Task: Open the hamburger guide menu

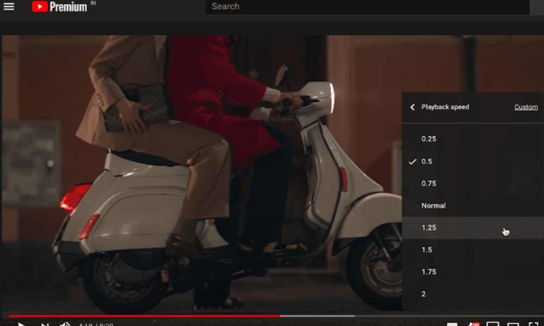Action: coord(9,7)
